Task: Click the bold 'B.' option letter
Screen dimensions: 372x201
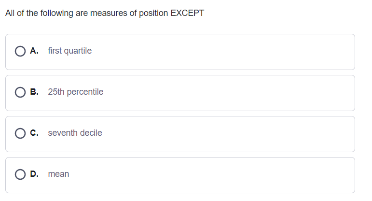Action: point(34,92)
